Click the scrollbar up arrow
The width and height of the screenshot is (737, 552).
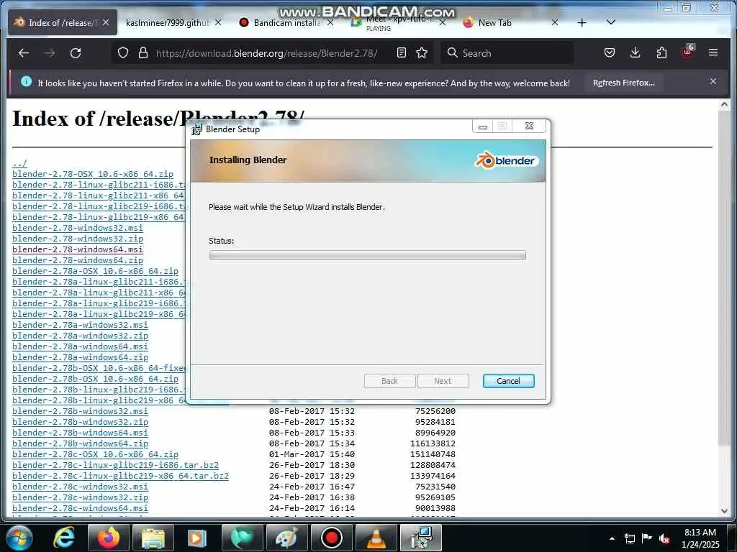724,105
